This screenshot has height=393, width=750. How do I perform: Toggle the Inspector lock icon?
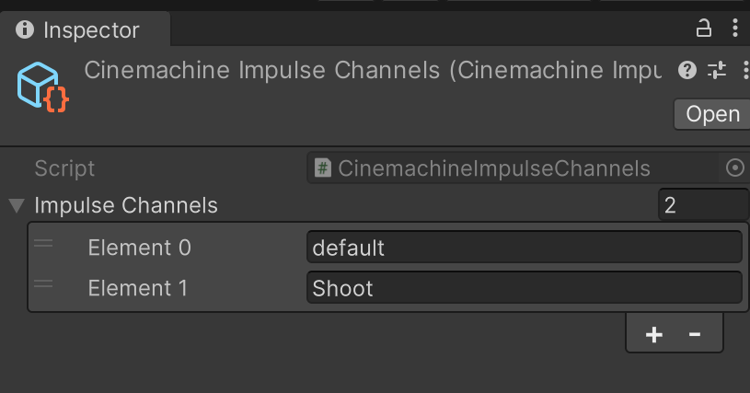pyautogui.click(x=704, y=29)
